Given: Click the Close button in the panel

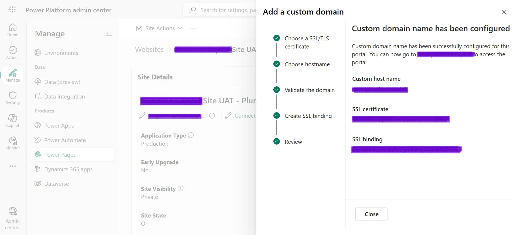Looking at the screenshot, I should pyautogui.click(x=371, y=214).
